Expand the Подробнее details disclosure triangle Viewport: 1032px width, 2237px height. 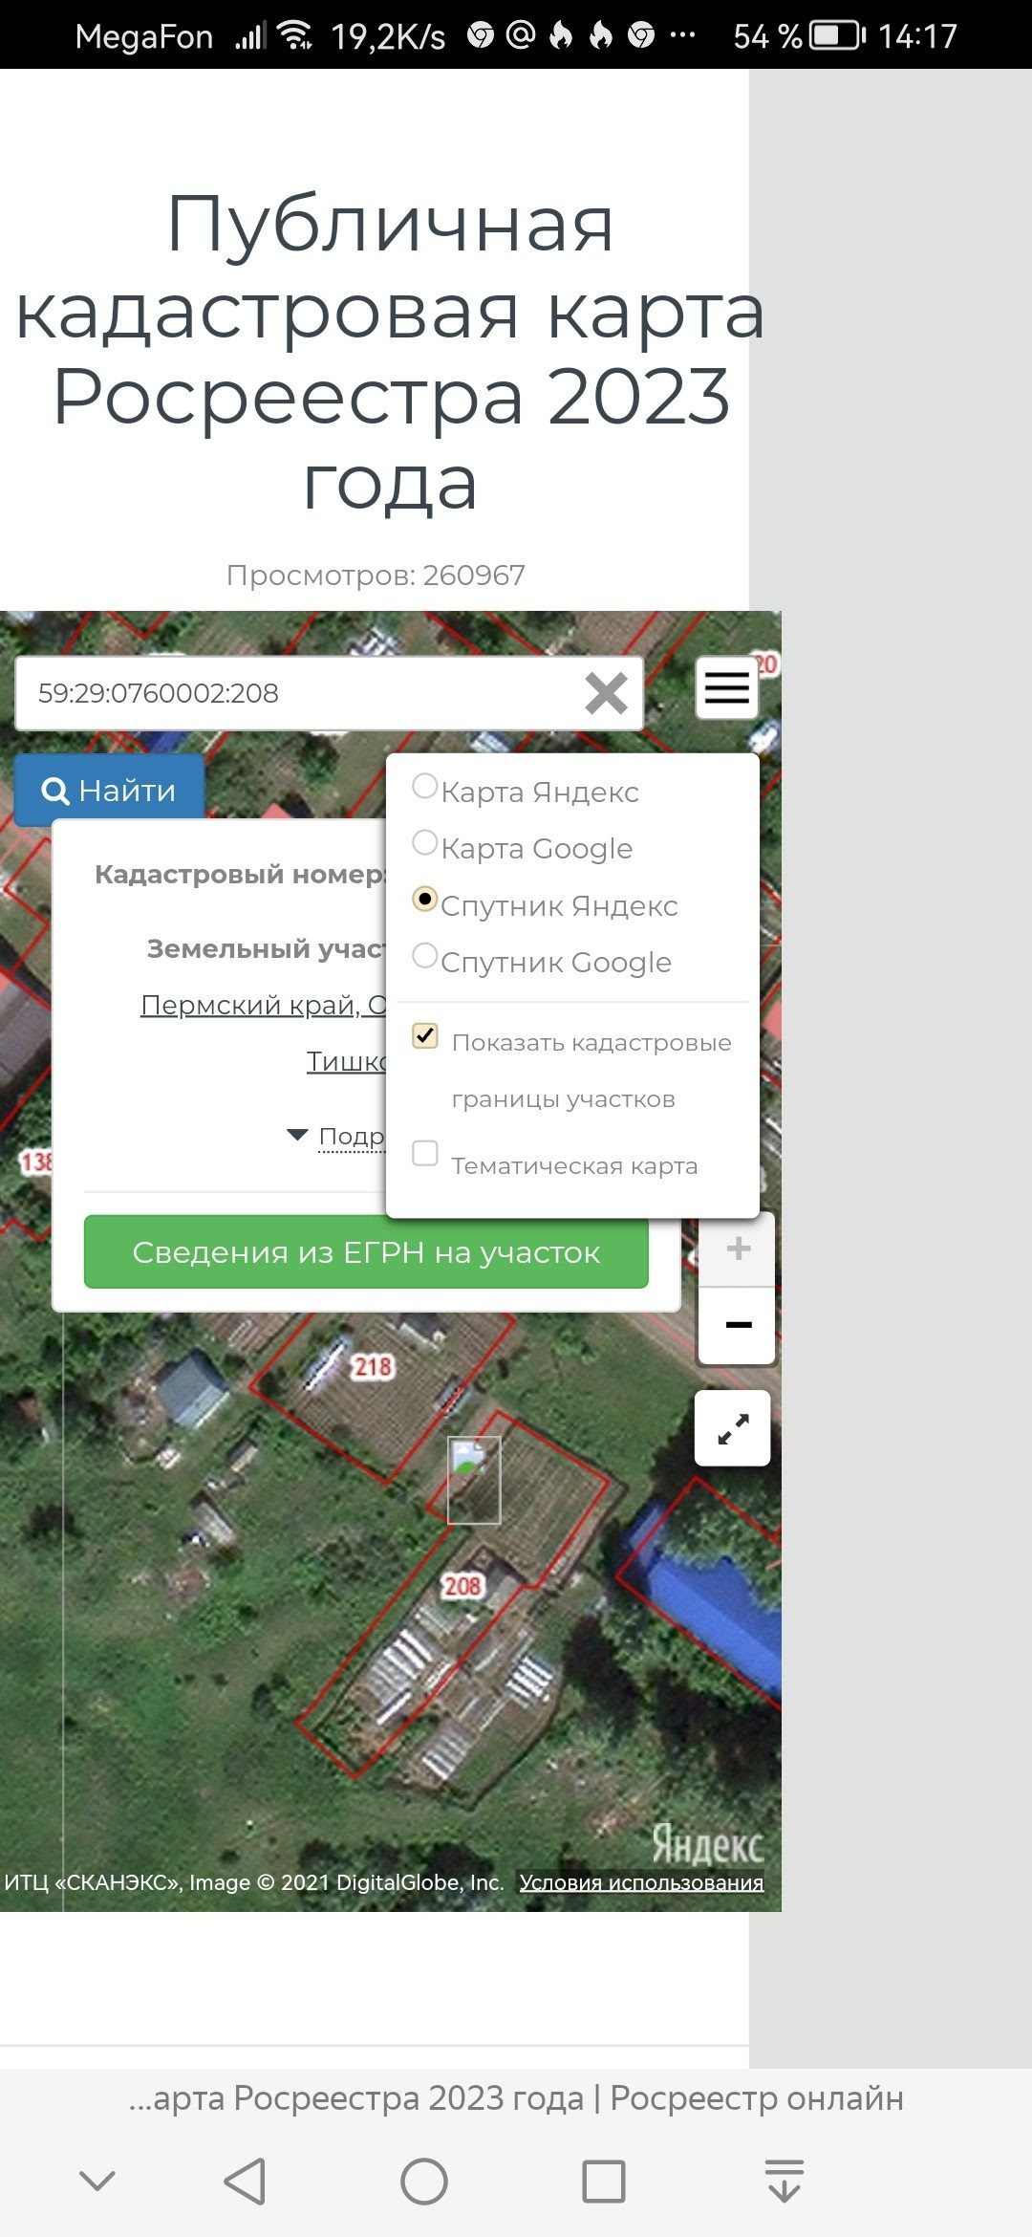[297, 1136]
